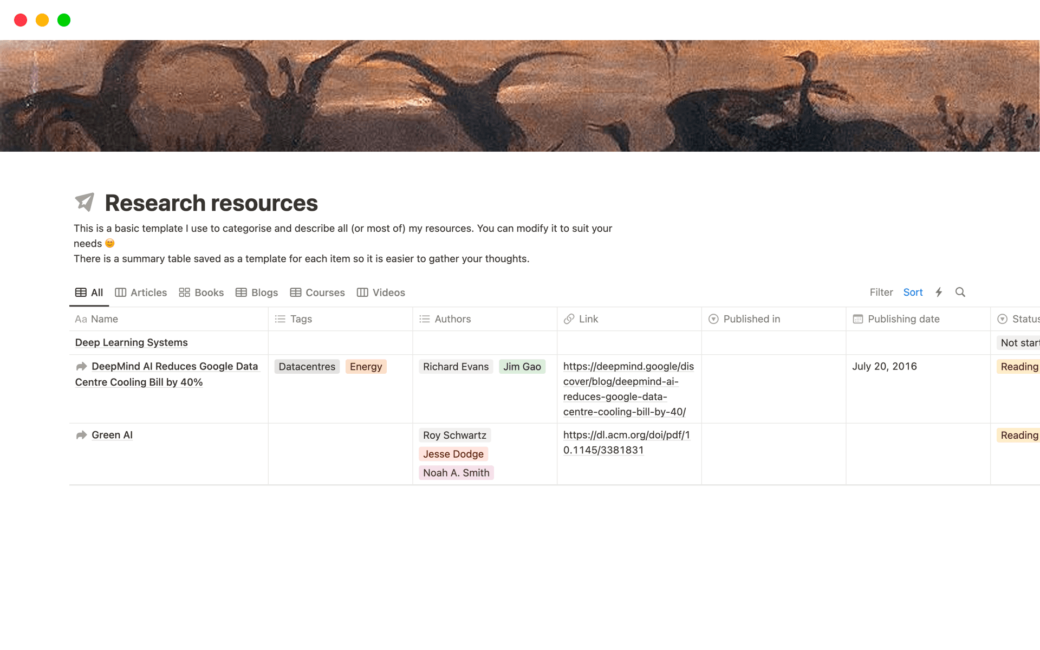Viewport: 1040px width, 650px height.
Task: Click the Publishing date calendar icon
Action: point(857,319)
